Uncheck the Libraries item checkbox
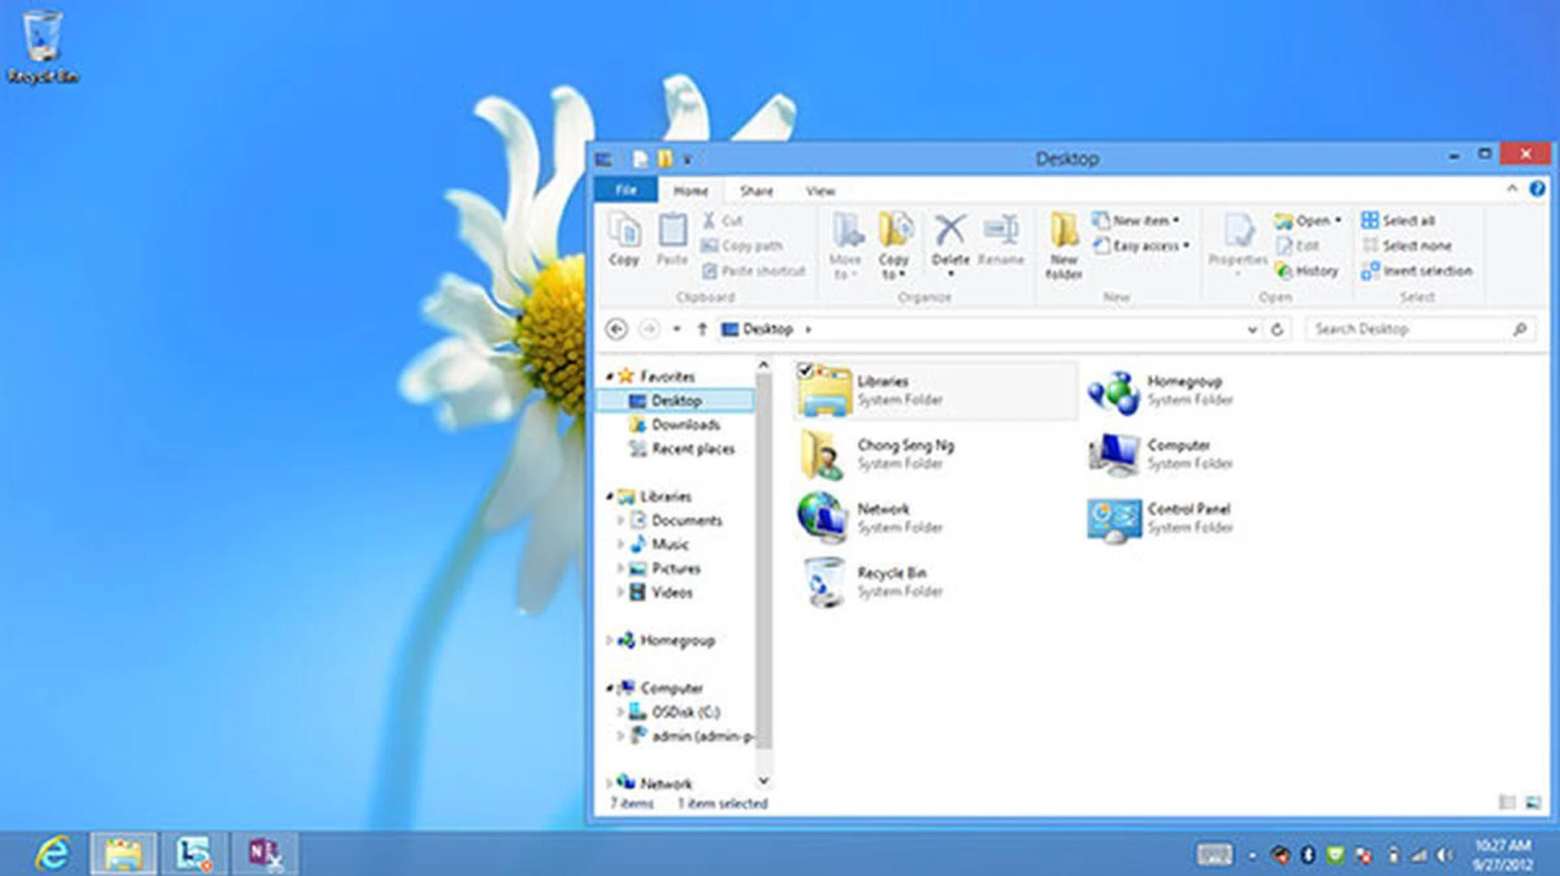This screenshot has width=1560, height=876. (804, 371)
